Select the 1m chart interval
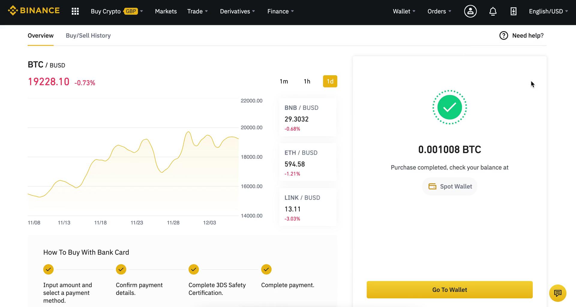Viewport: 576px width, 307px height. tap(284, 81)
